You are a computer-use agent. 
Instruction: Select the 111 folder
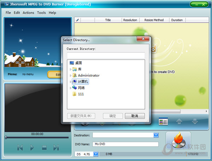pos(81,94)
